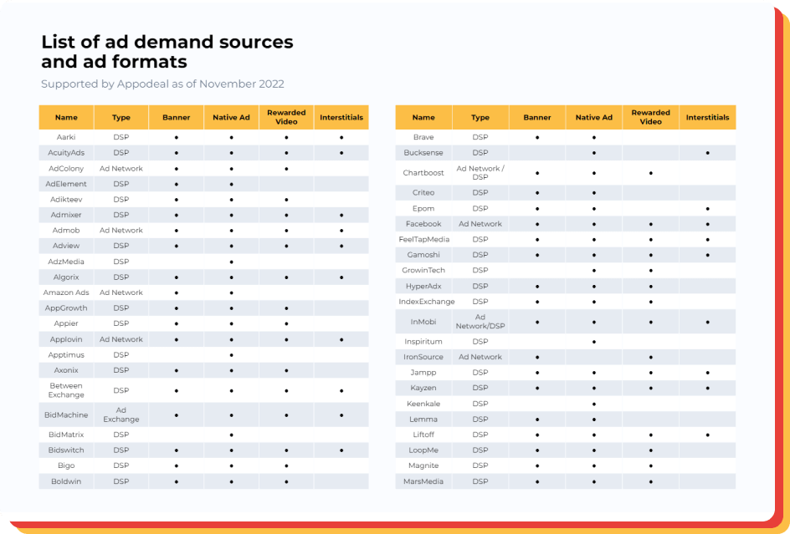Select the subtitle 'Supported by Appodeal as of November 2022'
This screenshot has height=534, width=790.
162,84
